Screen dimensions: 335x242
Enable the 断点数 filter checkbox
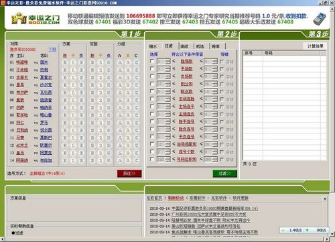pyautogui.click(x=152, y=91)
